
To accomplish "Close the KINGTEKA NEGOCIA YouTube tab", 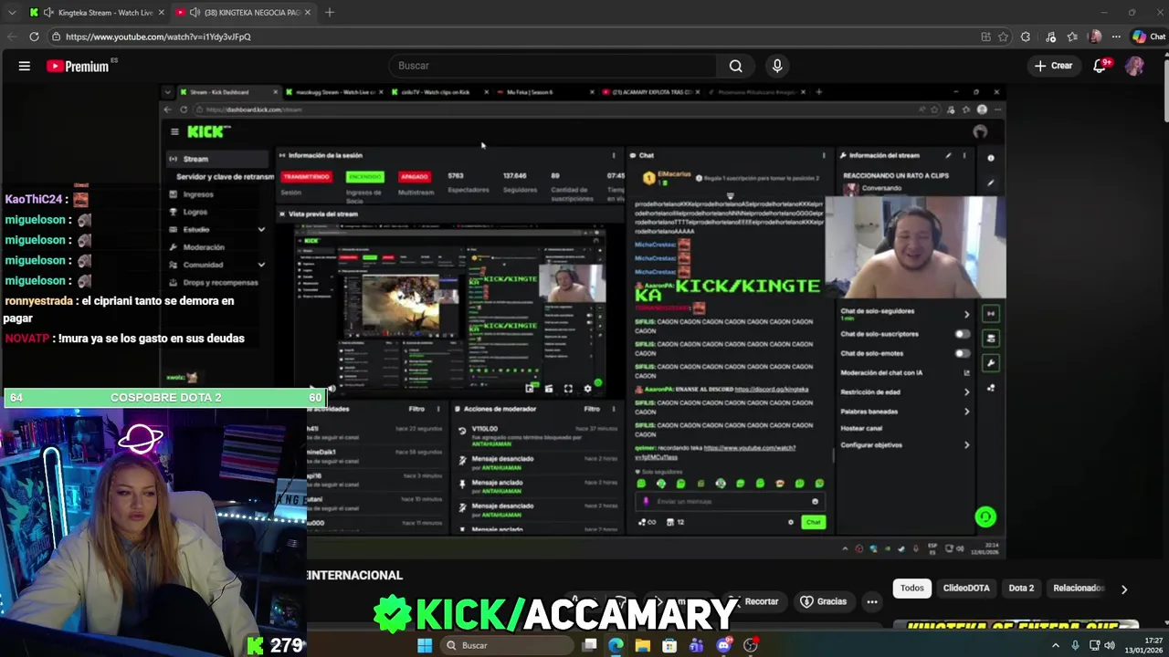I will (308, 12).
